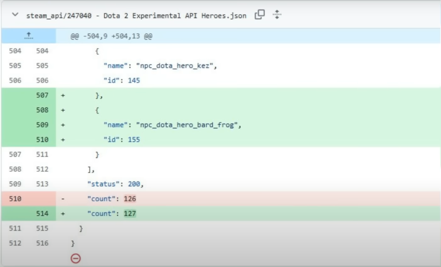Click the plus marker on line 509
The width and height of the screenshot is (441, 267).
tap(63, 125)
